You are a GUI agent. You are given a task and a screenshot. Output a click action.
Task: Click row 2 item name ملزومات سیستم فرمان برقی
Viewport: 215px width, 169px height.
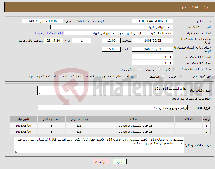[134, 132]
